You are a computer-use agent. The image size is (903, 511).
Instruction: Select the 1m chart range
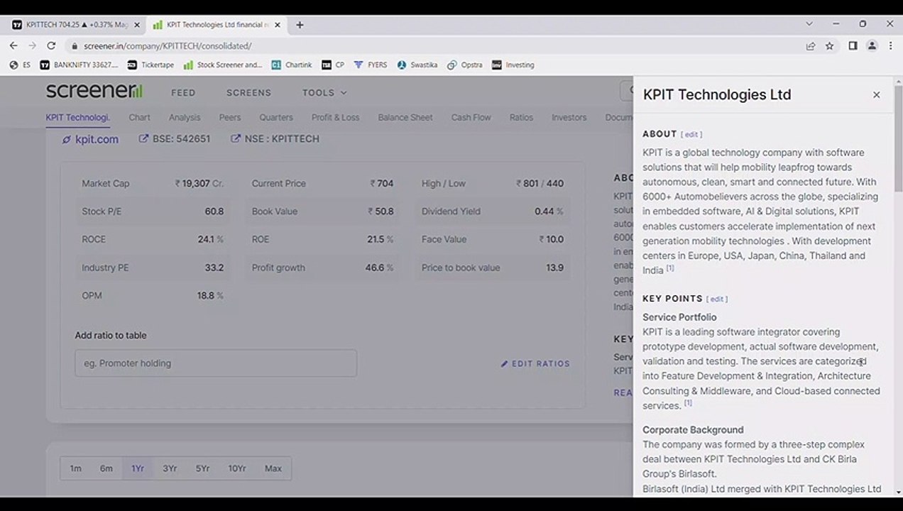click(75, 468)
